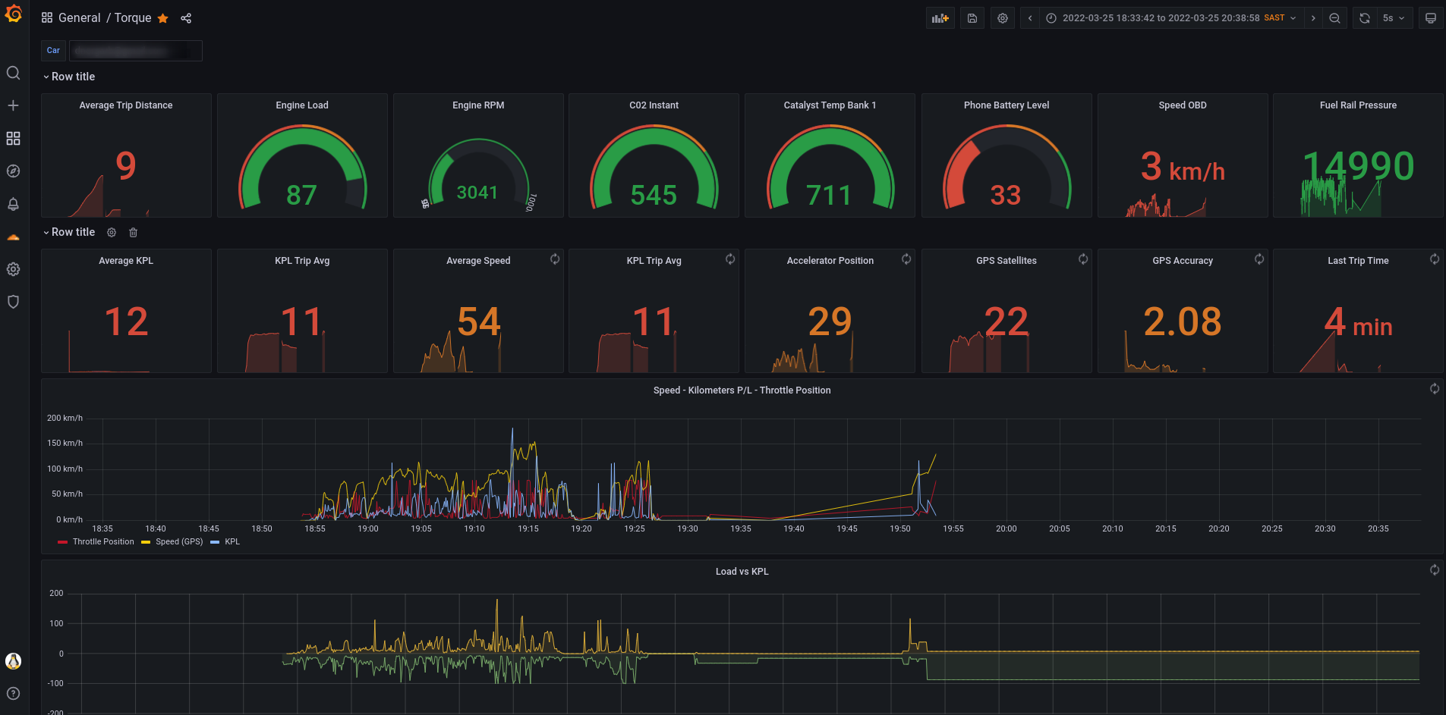The height and width of the screenshot is (715, 1446).
Task: Open Alerting bell icon in sidebar
Action: click(x=13, y=204)
